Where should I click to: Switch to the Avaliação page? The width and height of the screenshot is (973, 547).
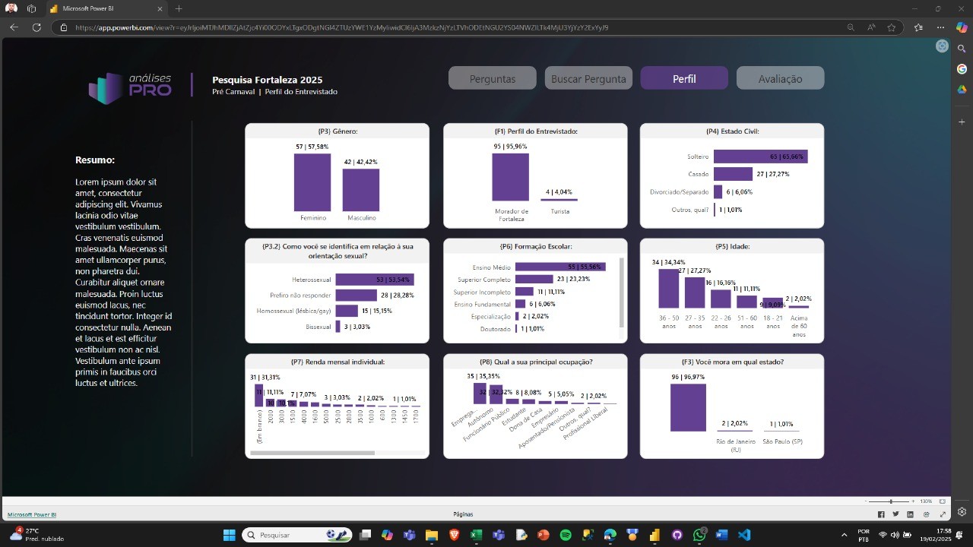(x=780, y=78)
